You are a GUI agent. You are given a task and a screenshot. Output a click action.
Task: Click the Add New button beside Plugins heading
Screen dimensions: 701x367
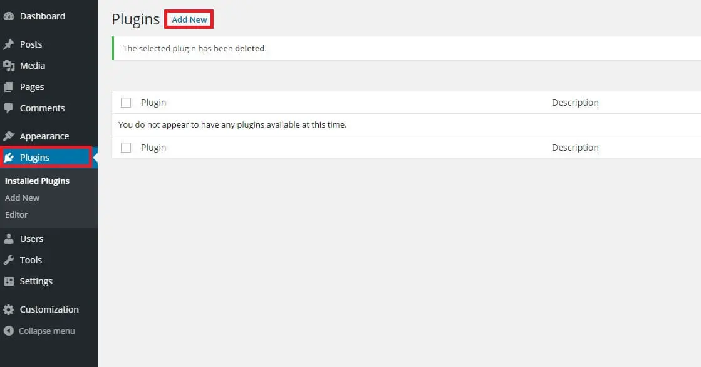tap(189, 19)
